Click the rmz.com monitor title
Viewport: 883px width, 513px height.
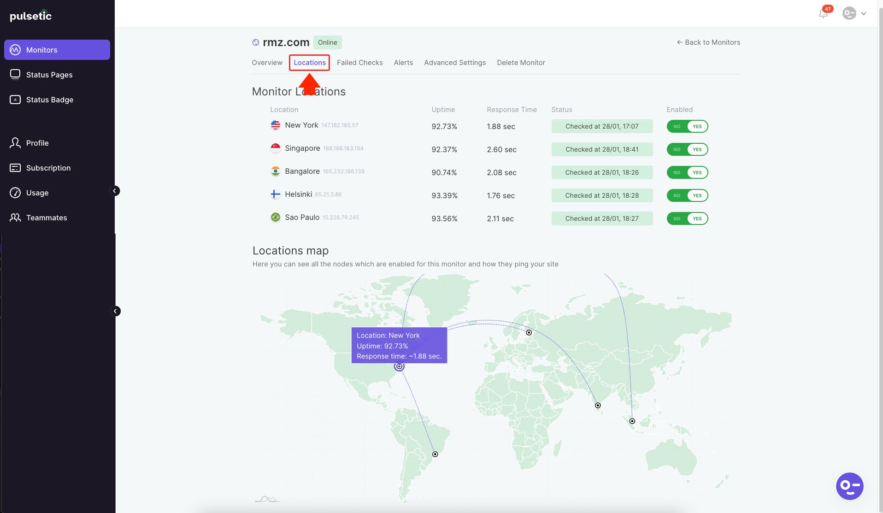pos(286,42)
